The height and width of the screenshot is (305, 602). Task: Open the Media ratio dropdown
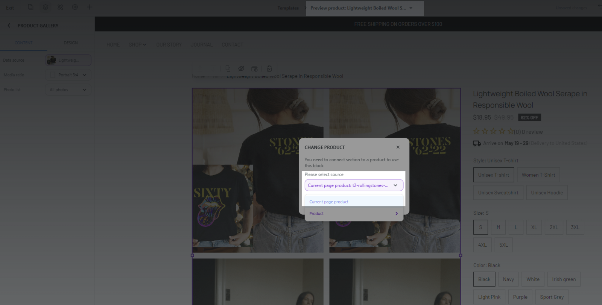[x=68, y=75]
